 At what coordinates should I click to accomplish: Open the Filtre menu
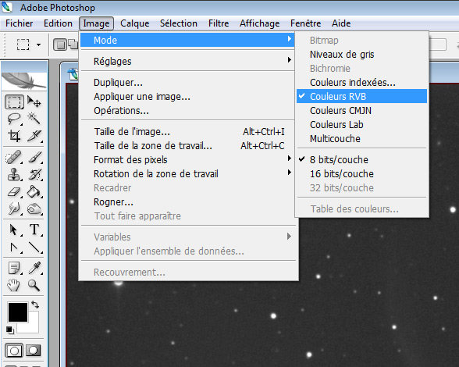(x=219, y=23)
